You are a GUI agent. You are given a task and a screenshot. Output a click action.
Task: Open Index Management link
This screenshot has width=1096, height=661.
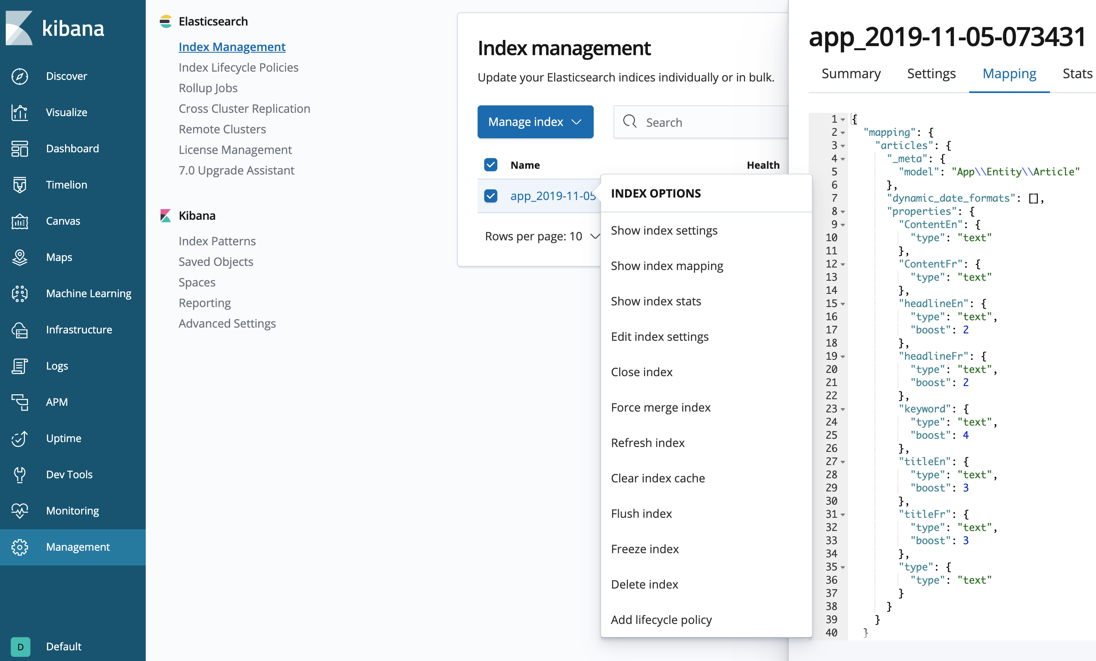click(232, 47)
